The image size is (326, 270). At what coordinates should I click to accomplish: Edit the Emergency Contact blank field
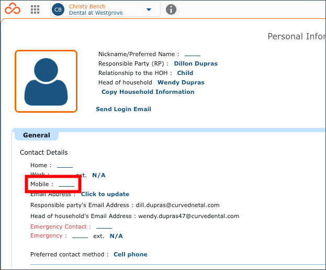click(x=104, y=227)
